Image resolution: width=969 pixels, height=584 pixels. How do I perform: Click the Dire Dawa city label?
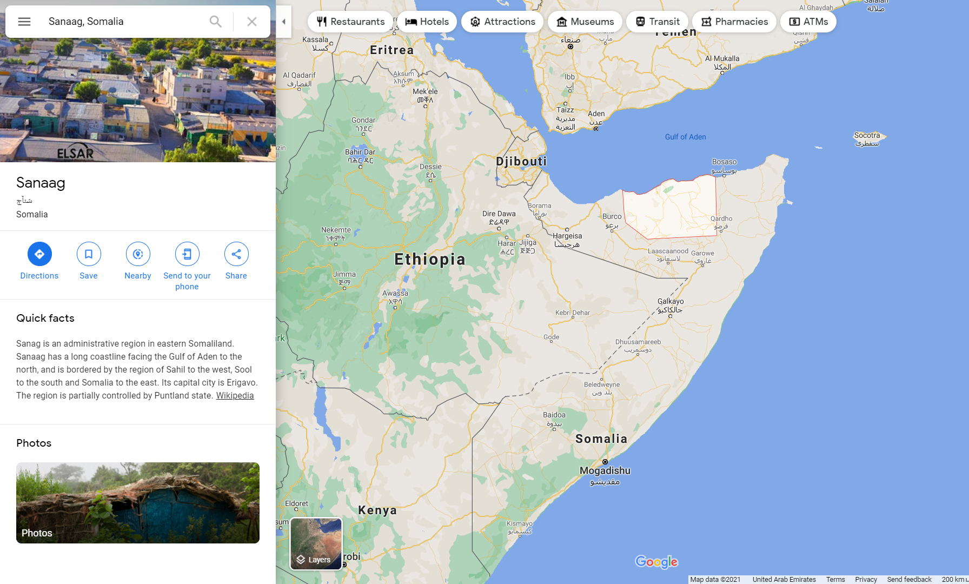coord(499,214)
